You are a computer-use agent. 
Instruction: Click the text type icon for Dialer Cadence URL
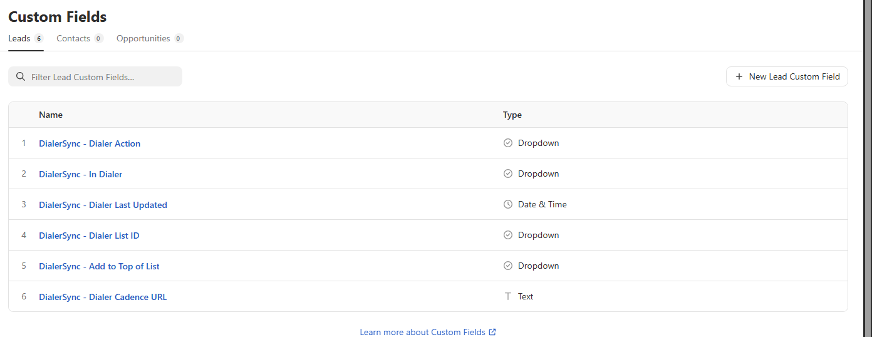[508, 296]
